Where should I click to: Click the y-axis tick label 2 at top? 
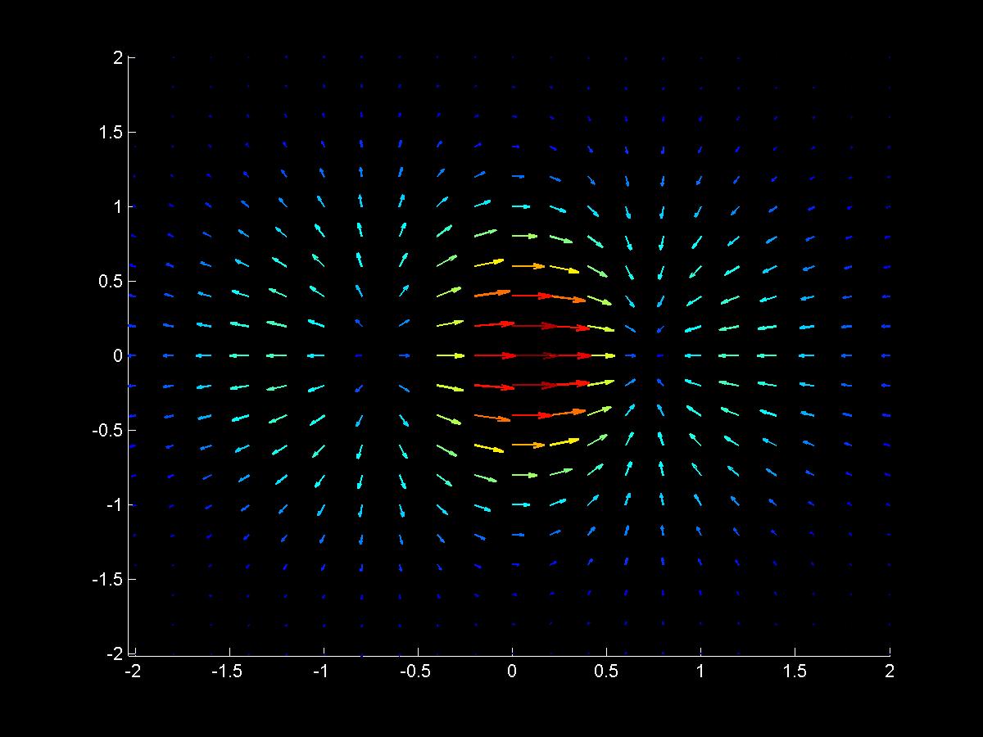[x=119, y=57]
